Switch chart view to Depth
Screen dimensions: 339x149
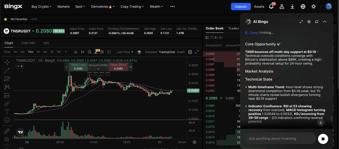[181, 52]
